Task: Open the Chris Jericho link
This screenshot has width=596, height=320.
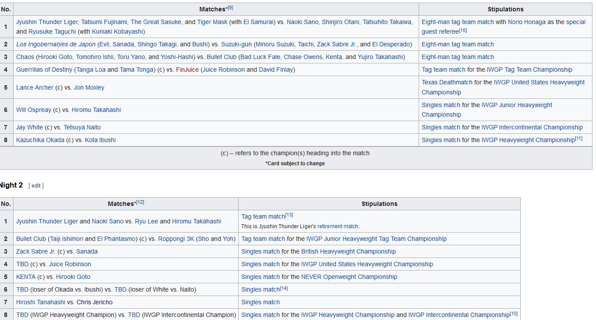Action: [95, 302]
